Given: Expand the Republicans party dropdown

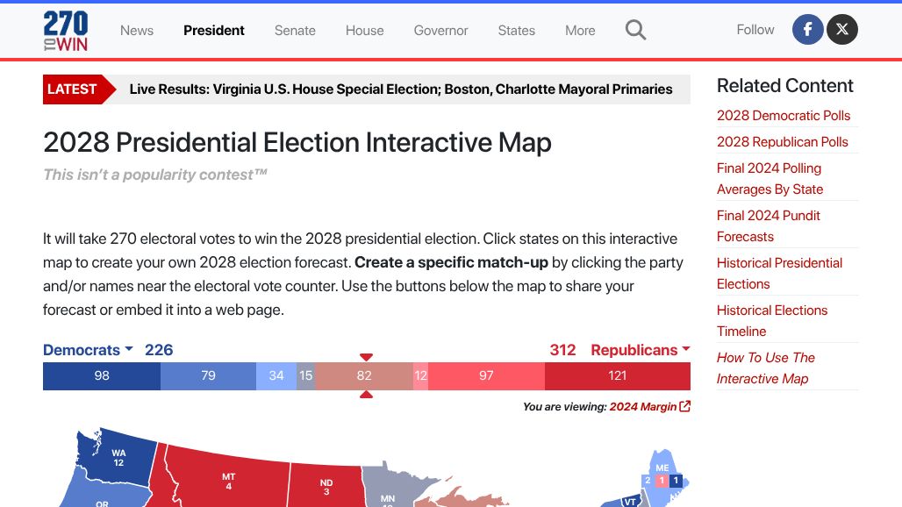Looking at the screenshot, I should pos(641,350).
